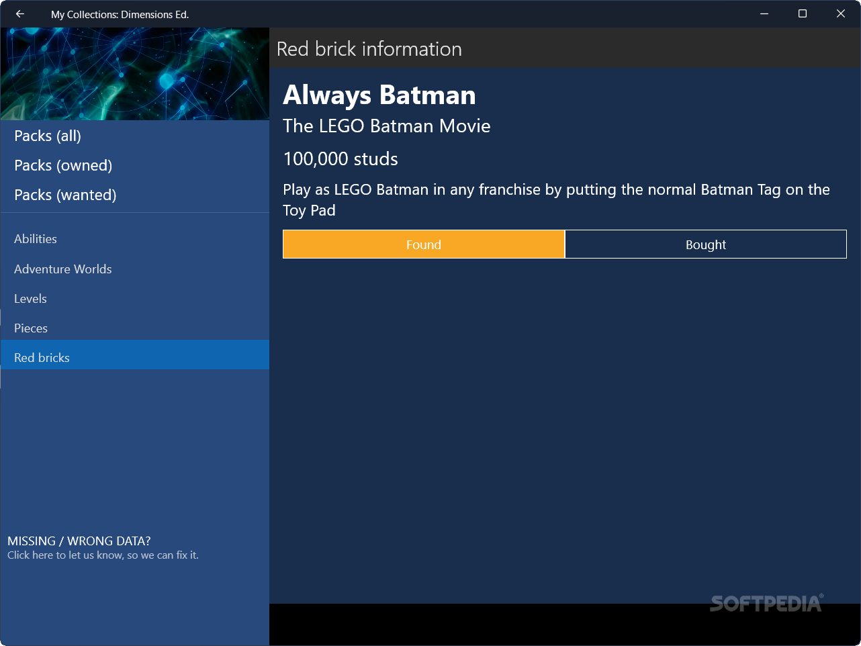The height and width of the screenshot is (646, 861).
Task: Minimize the My Collections window
Action: pyautogui.click(x=764, y=14)
